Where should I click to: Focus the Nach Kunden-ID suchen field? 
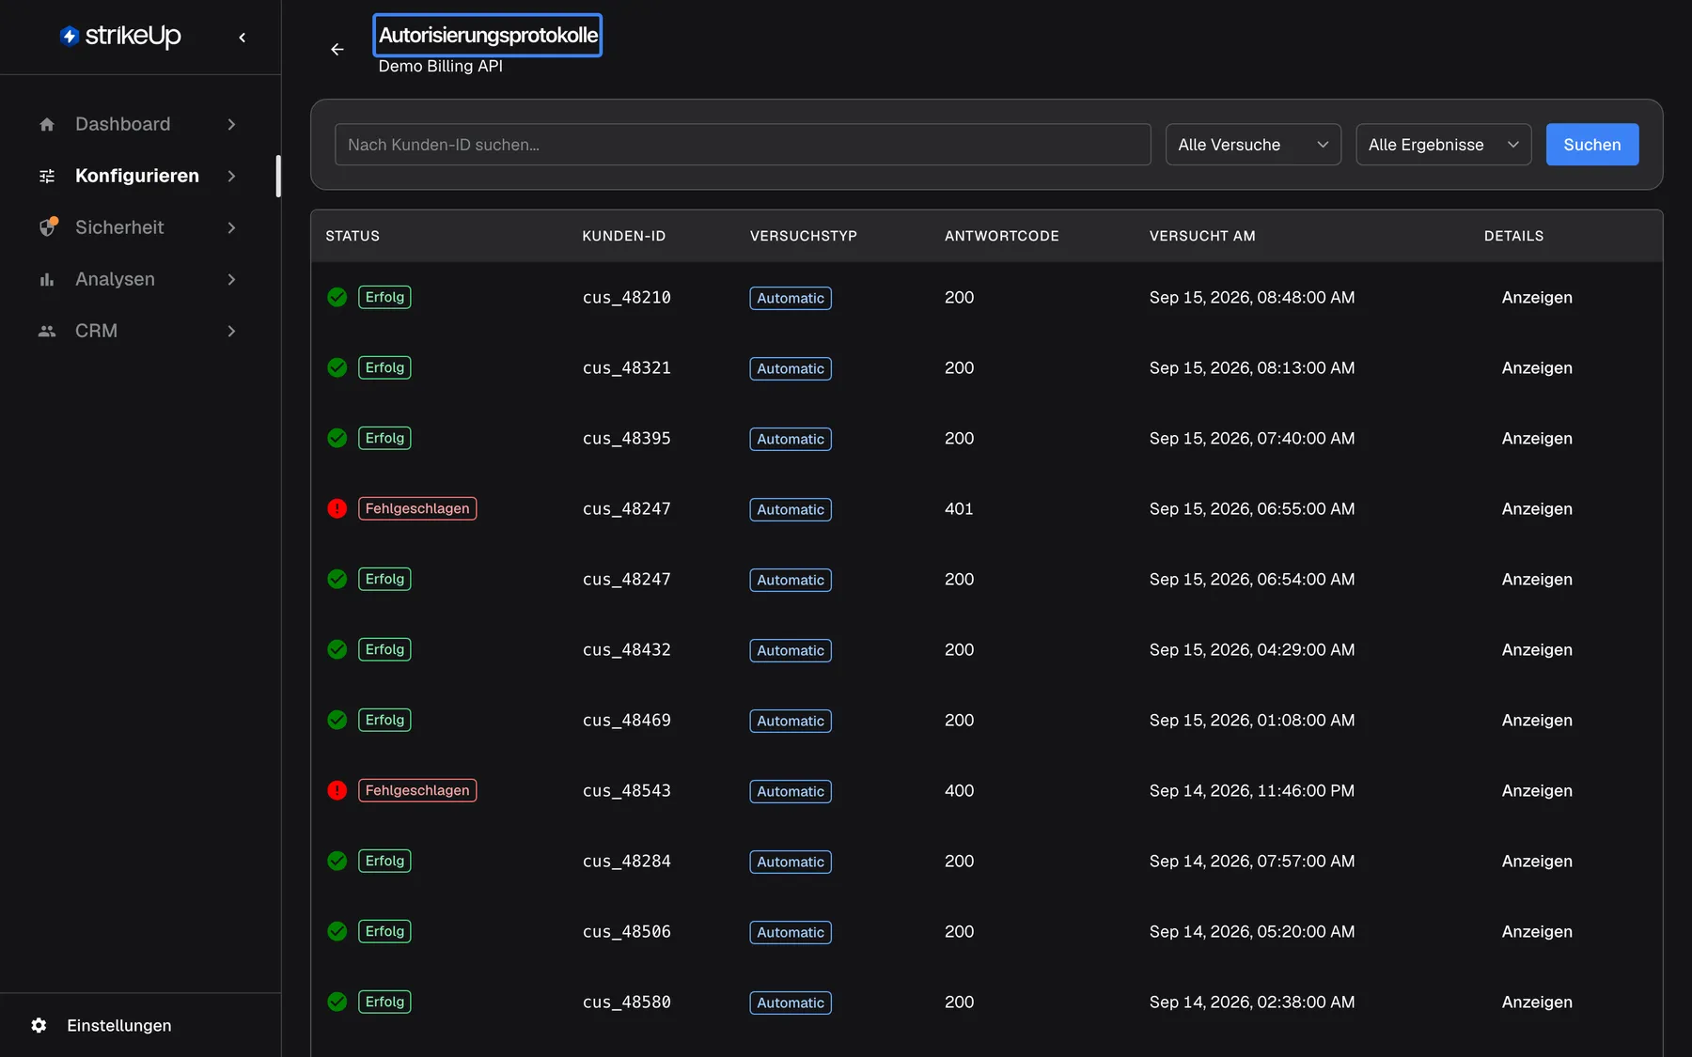click(743, 145)
